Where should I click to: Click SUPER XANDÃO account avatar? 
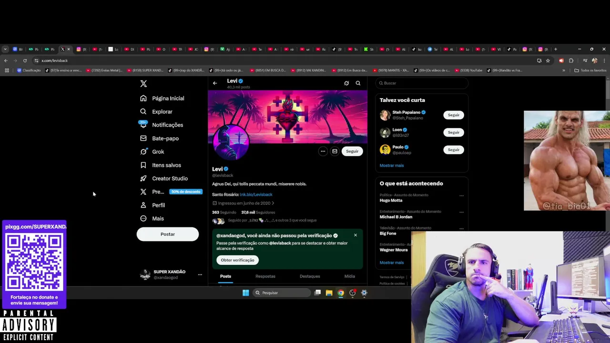tap(145, 274)
